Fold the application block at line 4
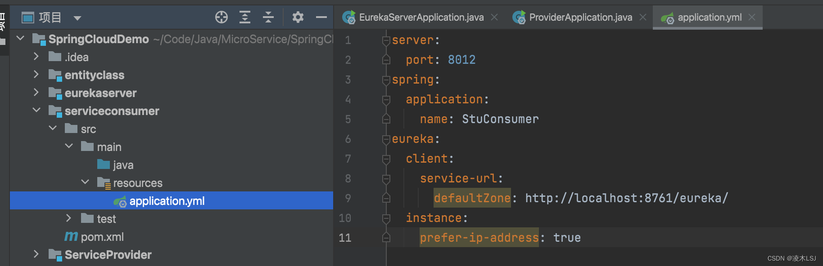Image resolution: width=823 pixels, height=266 pixels. (x=386, y=100)
